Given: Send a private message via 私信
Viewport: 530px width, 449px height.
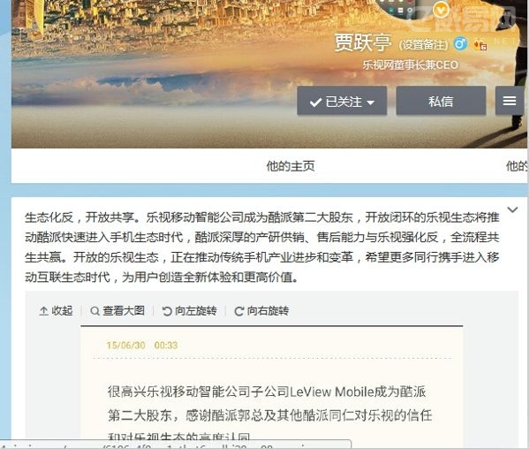Looking at the screenshot, I should 441,101.
